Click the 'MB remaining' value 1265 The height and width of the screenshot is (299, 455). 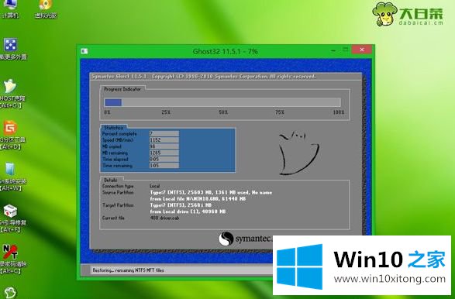click(164, 153)
